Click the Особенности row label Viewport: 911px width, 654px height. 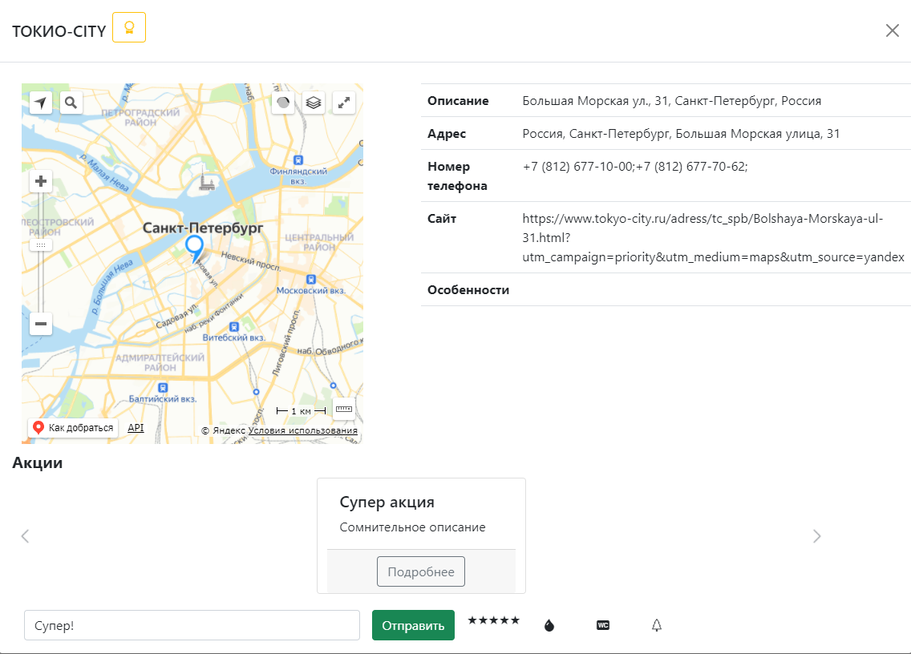[468, 290]
